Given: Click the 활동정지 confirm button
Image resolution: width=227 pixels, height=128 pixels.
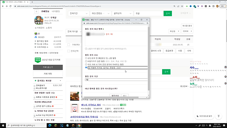Looking at the screenshot, I should (115, 96).
